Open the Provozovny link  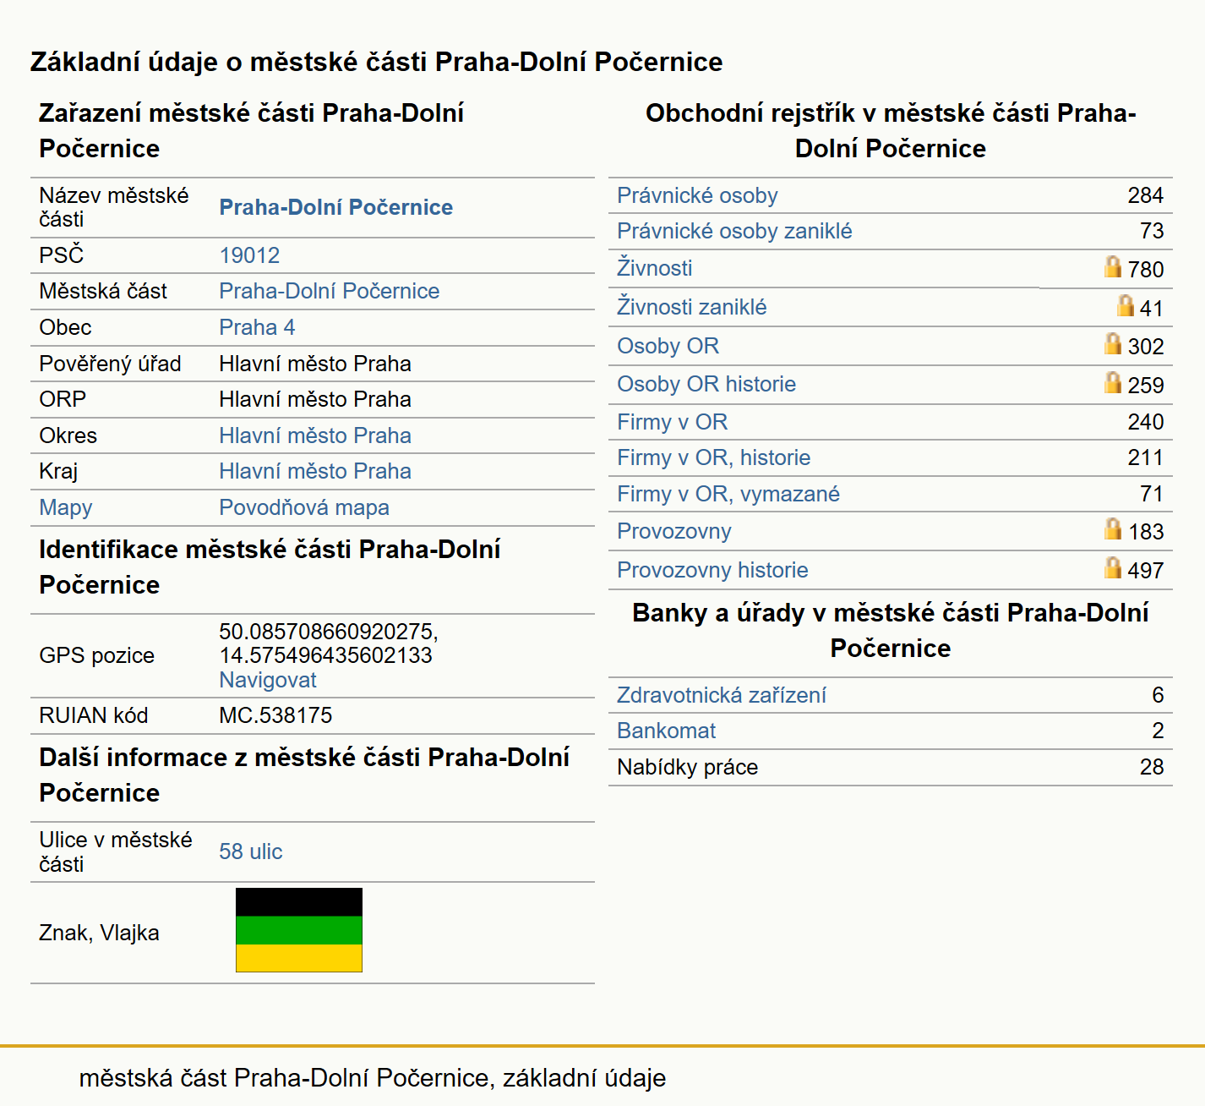(x=673, y=531)
